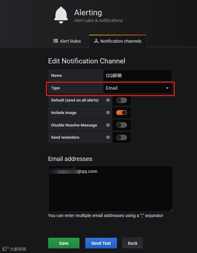
Task: Click the Alerting page title
Action: click(88, 12)
